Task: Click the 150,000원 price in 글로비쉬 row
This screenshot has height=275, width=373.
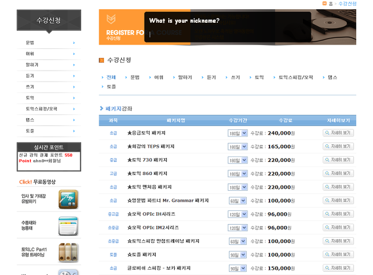Action: (281, 268)
